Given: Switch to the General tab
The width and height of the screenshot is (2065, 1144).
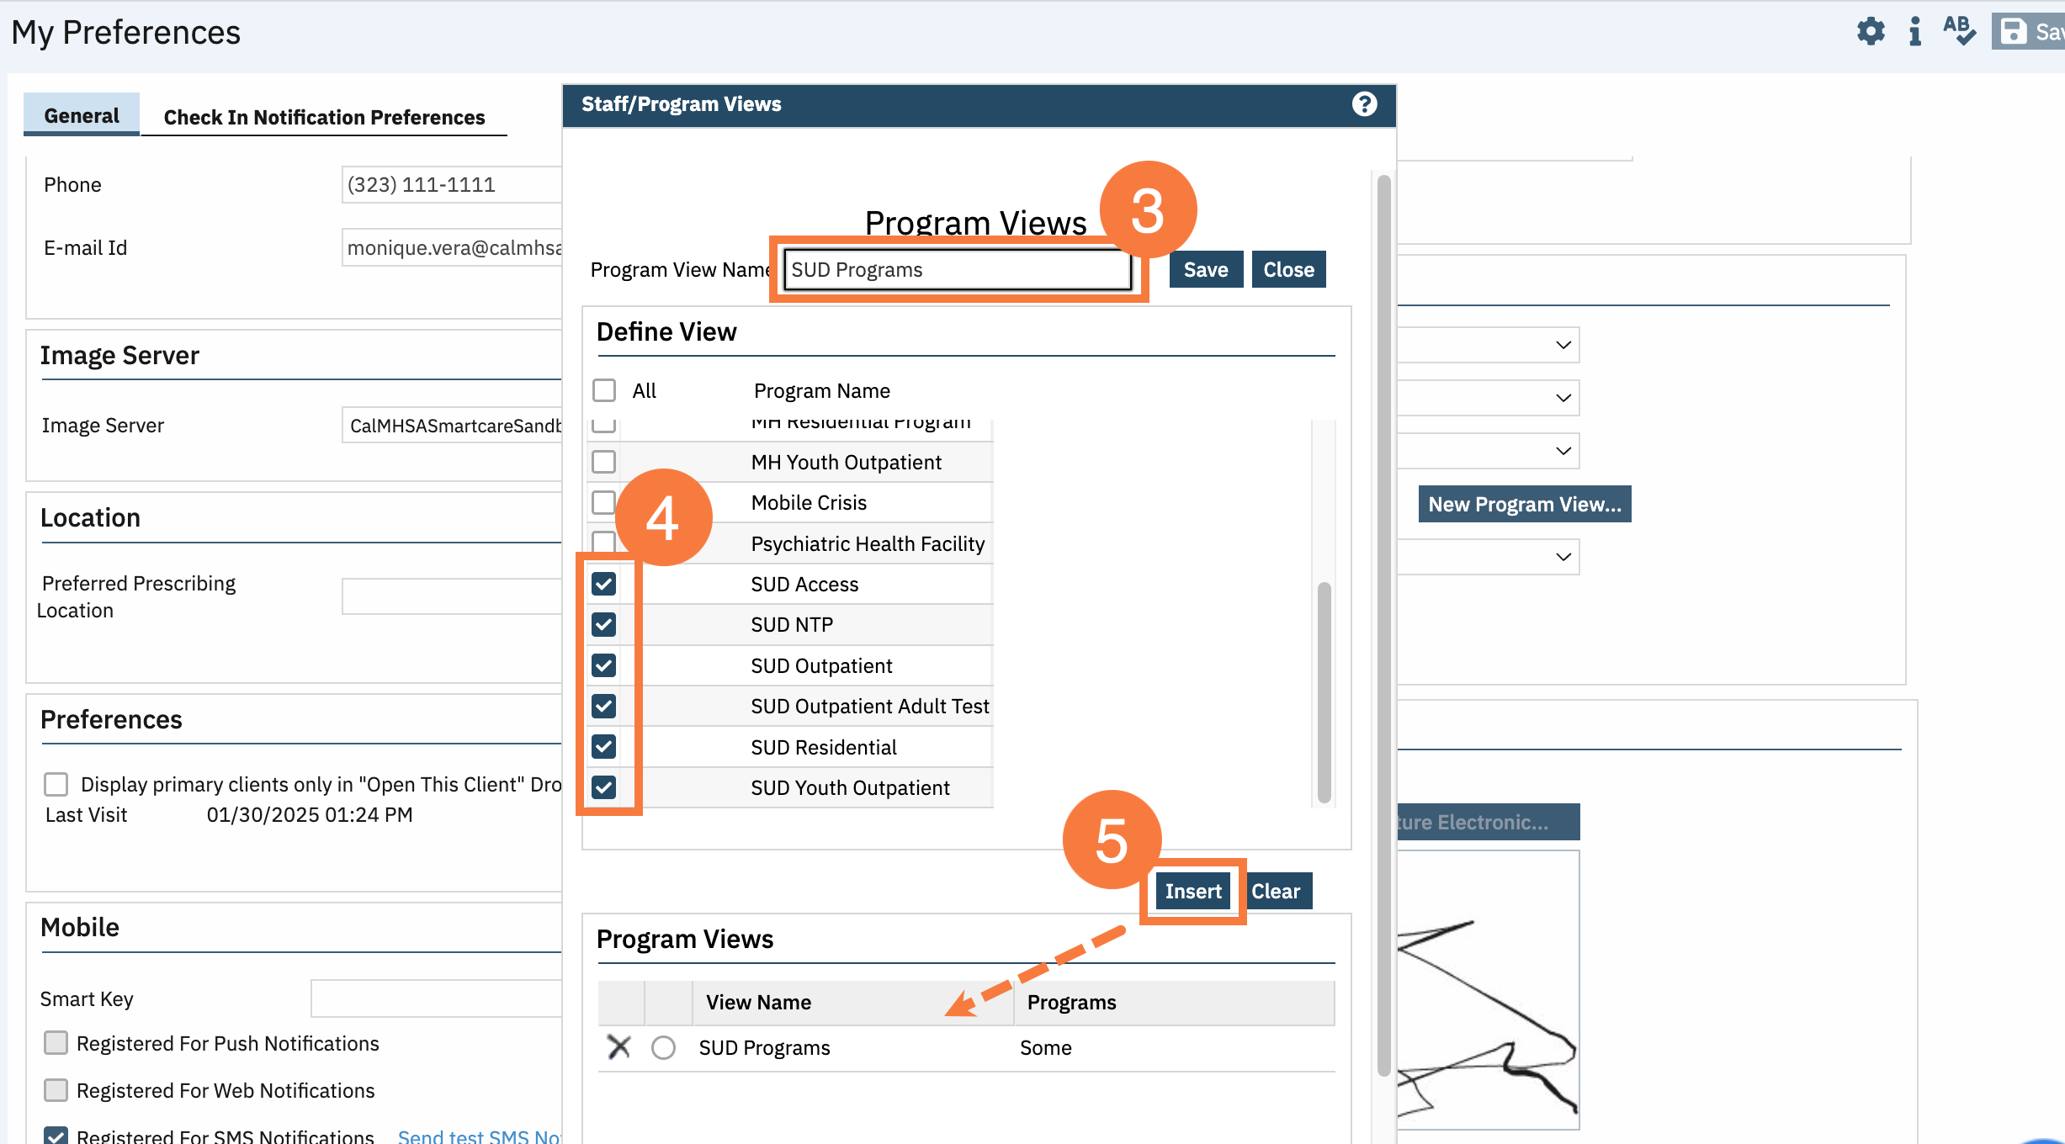Looking at the screenshot, I should 82,116.
